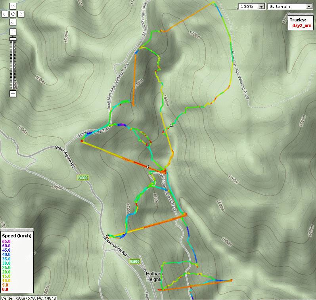The image size is (316, 300).
Task: Click the re-center map button between arrows
Action: point(13,14)
